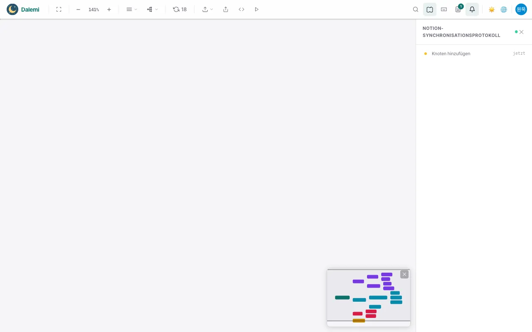
Task: Click the 'jetzt' timestamp
Action: coord(519,54)
